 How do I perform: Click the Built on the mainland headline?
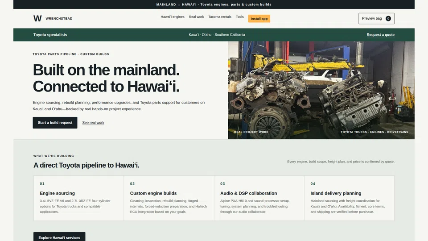pyautogui.click(x=106, y=78)
